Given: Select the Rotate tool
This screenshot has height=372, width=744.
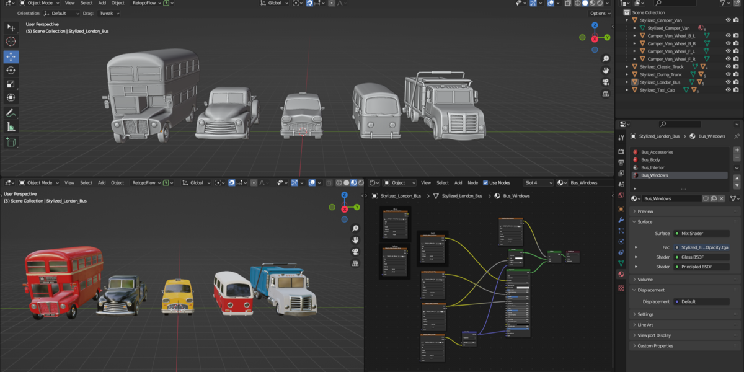Looking at the screenshot, I should (x=11, y=70).
